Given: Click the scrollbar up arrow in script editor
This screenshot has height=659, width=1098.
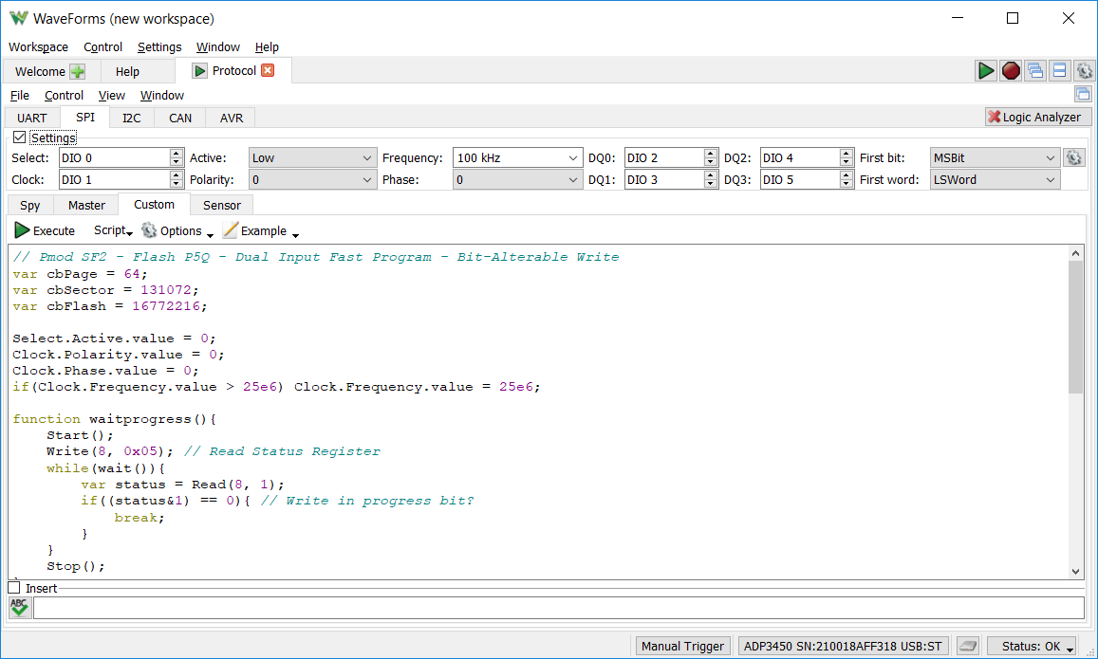Looking at the screenshot, I should click(x=1075, y=253).
